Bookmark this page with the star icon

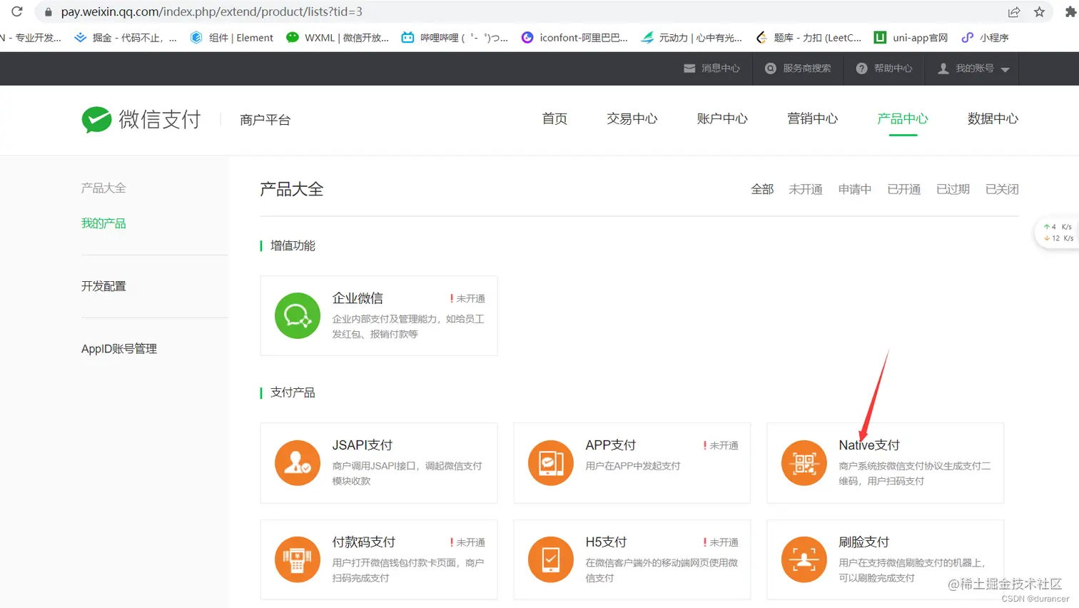point(1040,11)
